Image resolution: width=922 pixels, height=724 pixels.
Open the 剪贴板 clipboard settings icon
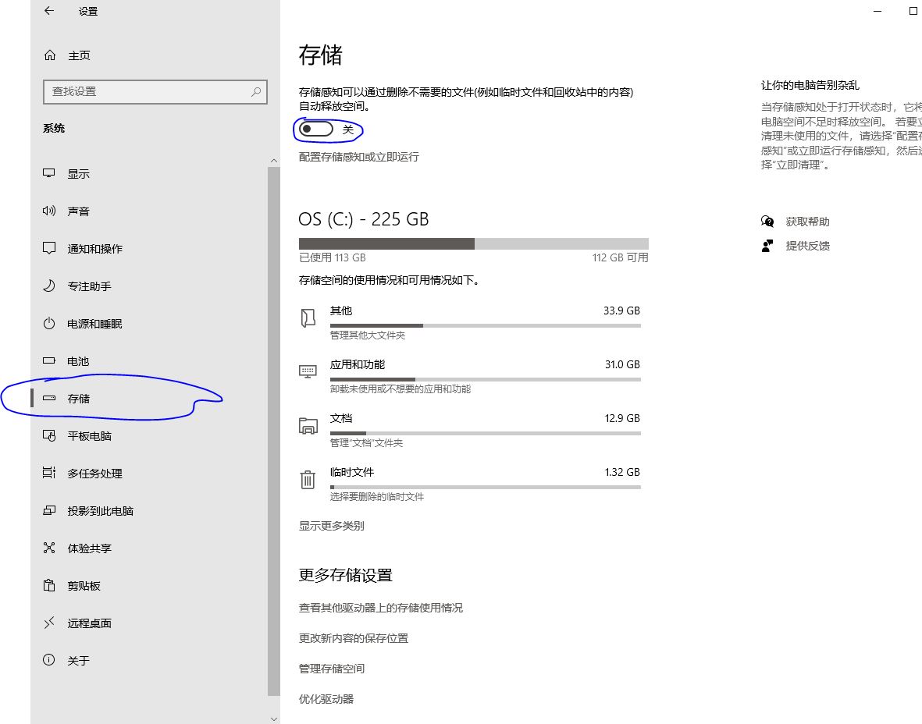coord(48,585)
